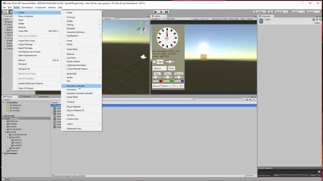The width and height of the screenshot is (323, 181).
Task: Choose Animator Controller from Create submenu
Action: point(81,86)
